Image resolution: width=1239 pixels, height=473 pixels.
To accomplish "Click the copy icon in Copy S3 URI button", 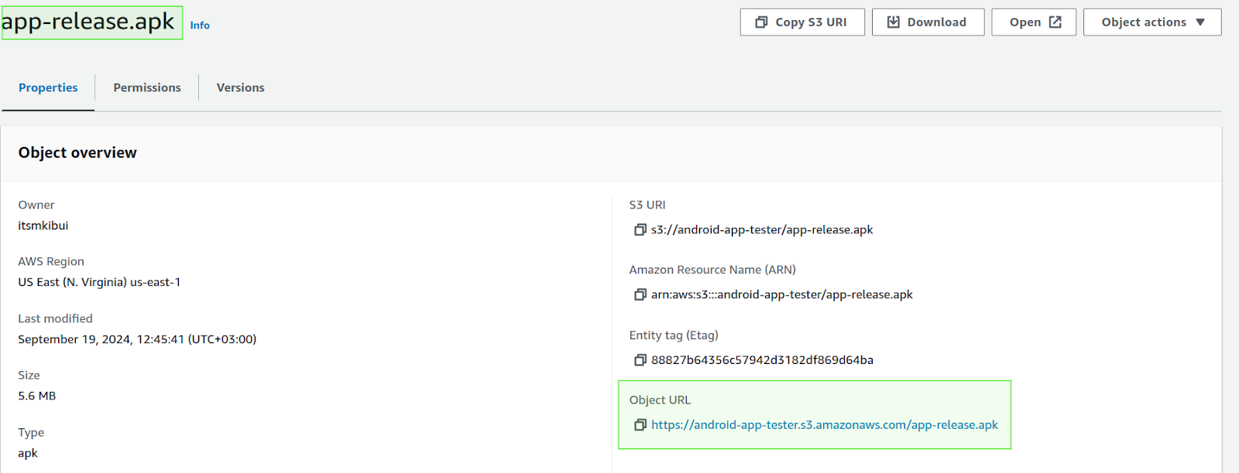I will pos(761,22).
